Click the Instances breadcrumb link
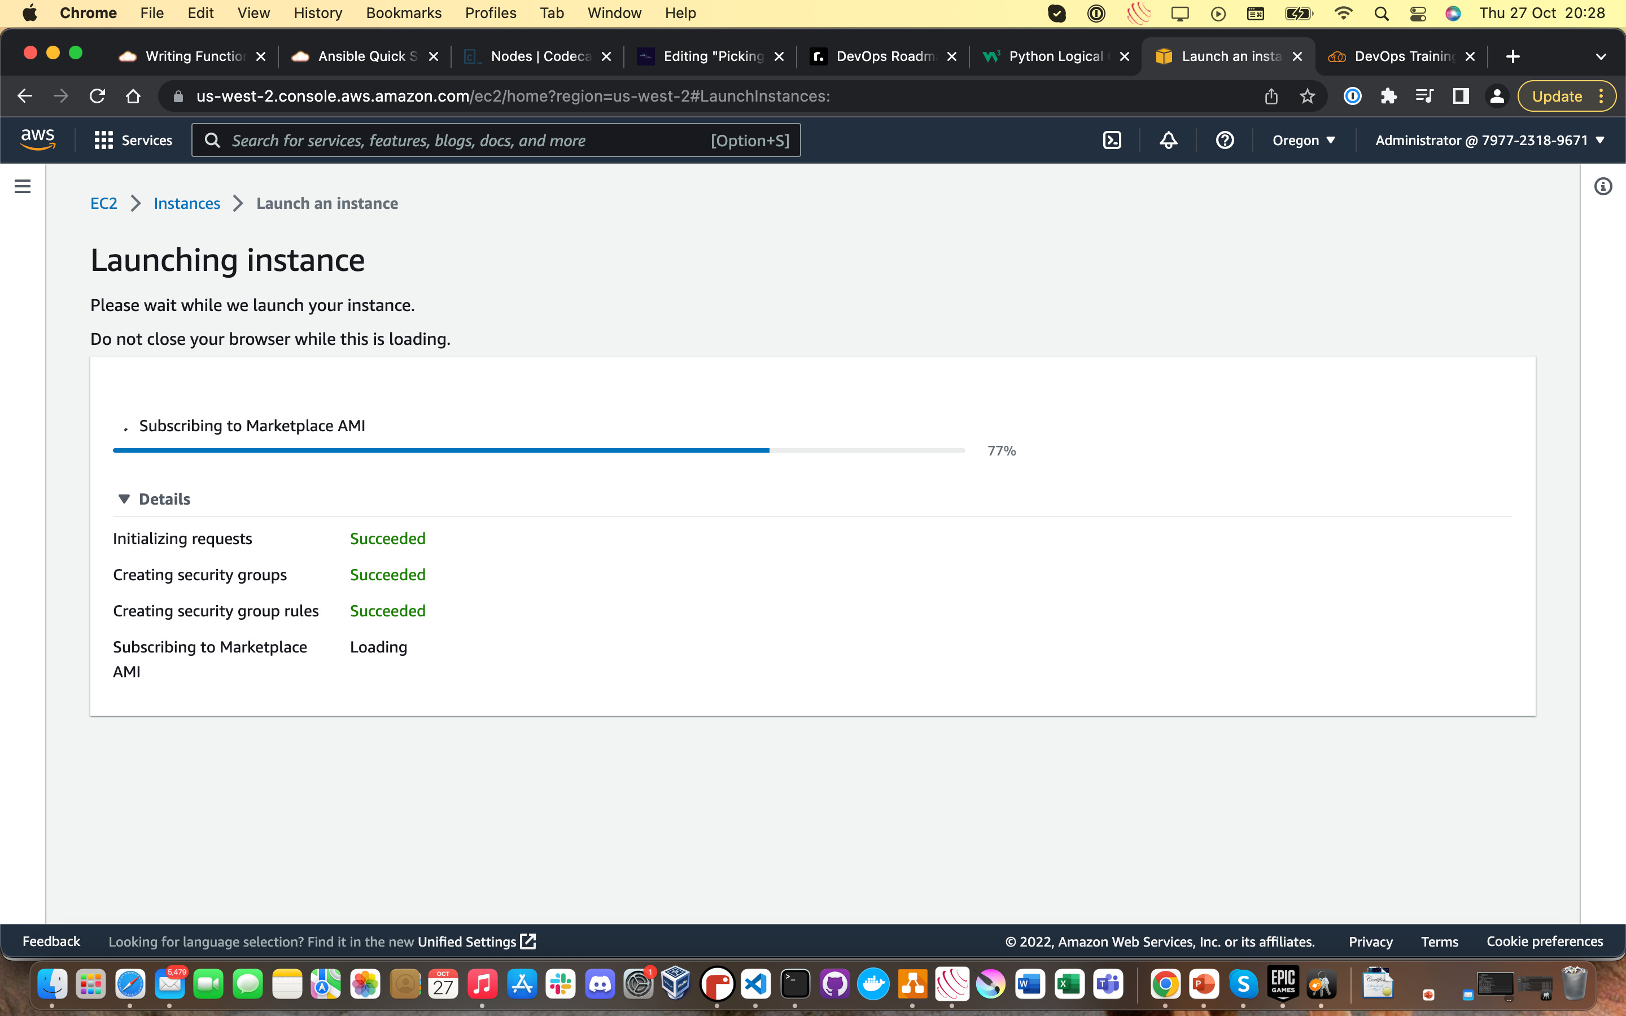The height and width of the screenshot is (1016, 1626). point(187,203)
